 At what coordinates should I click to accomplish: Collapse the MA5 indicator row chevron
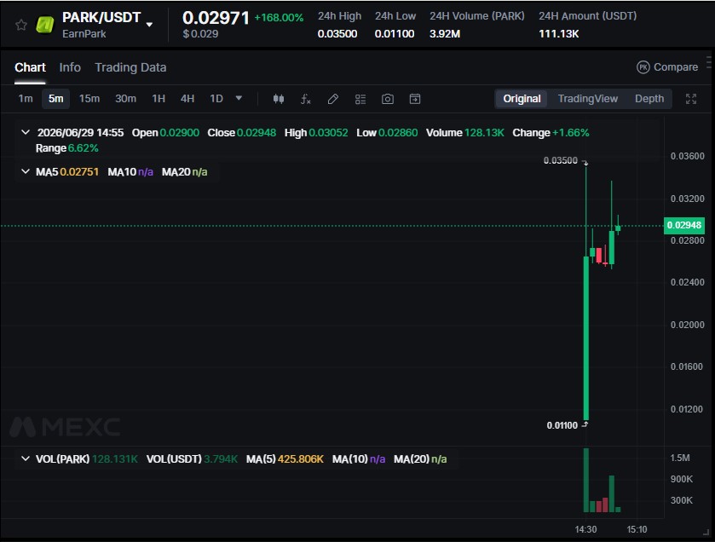click(x=26, y=171)
